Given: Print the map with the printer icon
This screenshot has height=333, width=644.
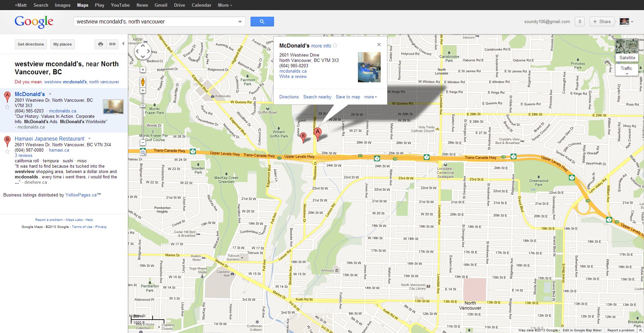Looking at the screenshot, I should [101, 44].
